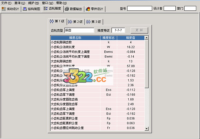
Task: Click the value -0.14 cell
Action: coord(131,56)
